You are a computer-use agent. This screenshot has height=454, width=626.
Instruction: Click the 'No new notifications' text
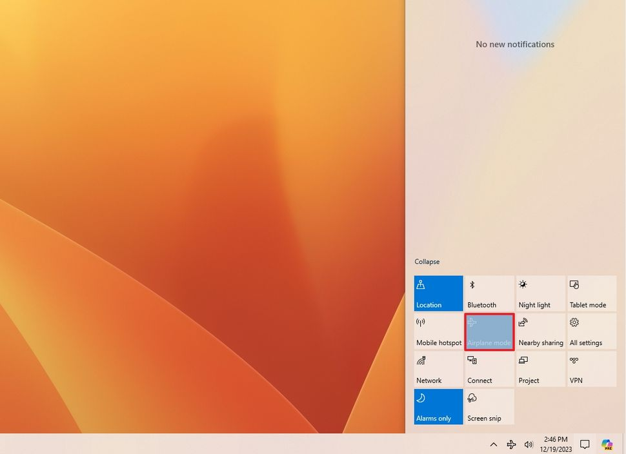coord(515,44)
